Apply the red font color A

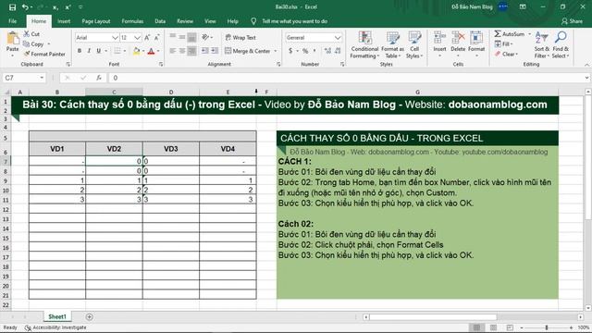(151, 51)
